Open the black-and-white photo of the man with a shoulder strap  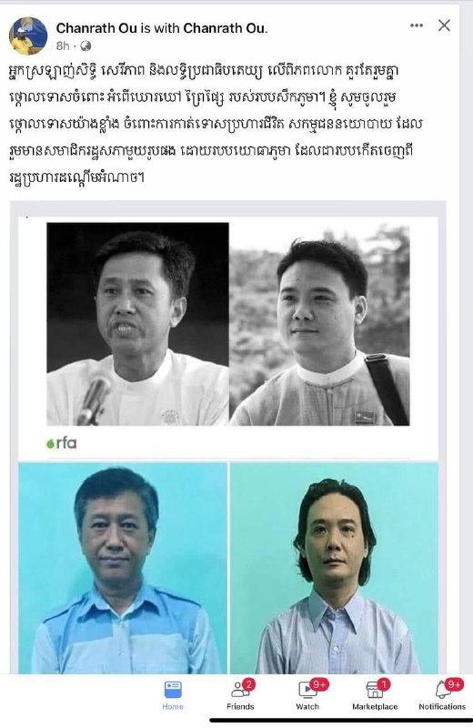319,324
